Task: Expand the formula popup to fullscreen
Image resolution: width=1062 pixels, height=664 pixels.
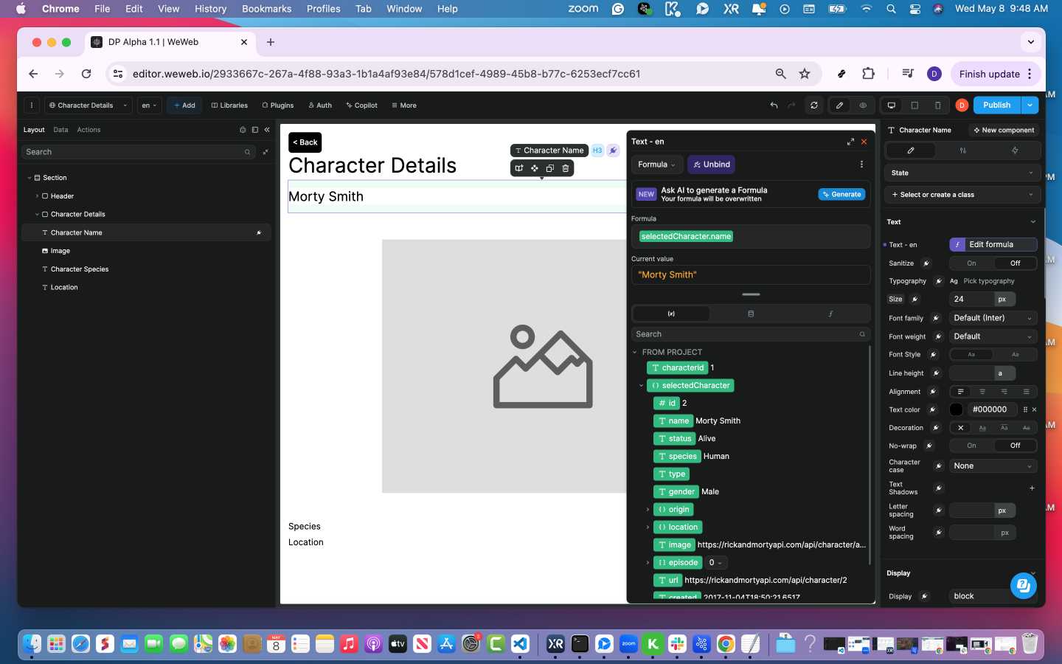Action: pyautogui.click(x=850, y=142)
